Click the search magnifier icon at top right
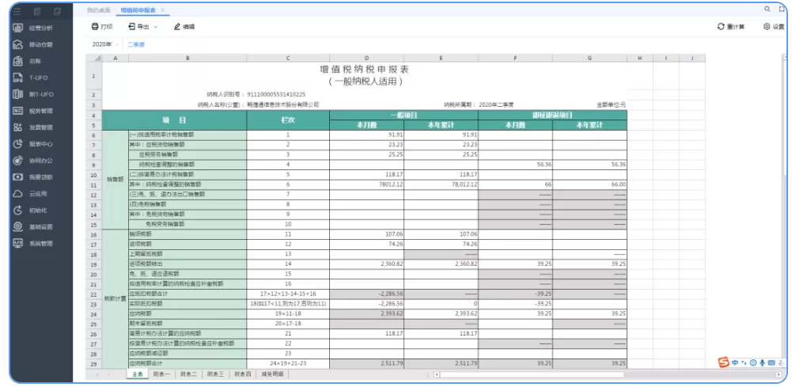 767,9
